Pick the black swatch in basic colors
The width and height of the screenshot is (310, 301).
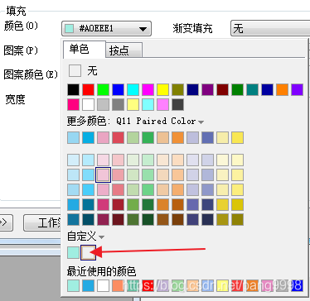coord(73,90)
